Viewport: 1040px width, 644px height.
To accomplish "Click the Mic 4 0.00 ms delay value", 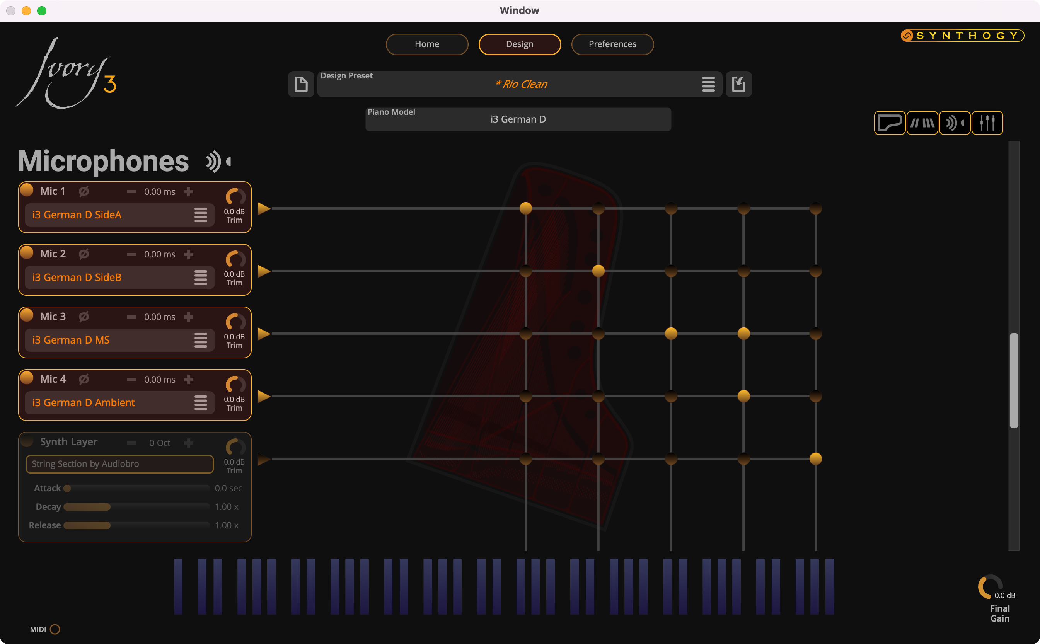I will (160, 380).
